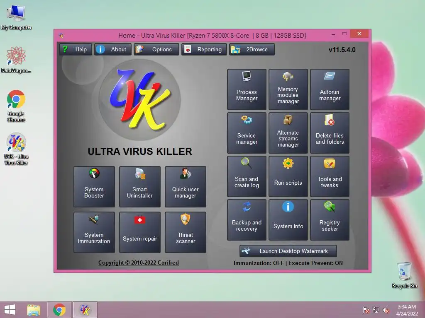Click the UVK logo image
This screenshot has height=318, width=425.
[x=140, y=100]
